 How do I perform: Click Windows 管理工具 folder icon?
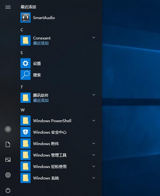[x=25, y=155]
